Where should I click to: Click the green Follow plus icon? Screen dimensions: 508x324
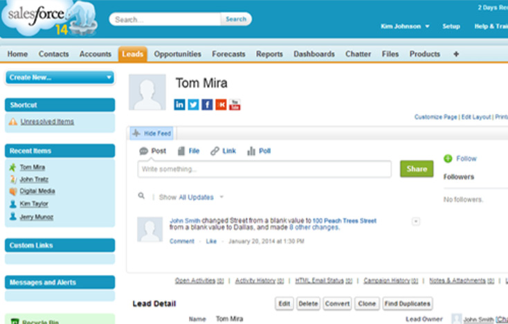click(x=448, y=159)
